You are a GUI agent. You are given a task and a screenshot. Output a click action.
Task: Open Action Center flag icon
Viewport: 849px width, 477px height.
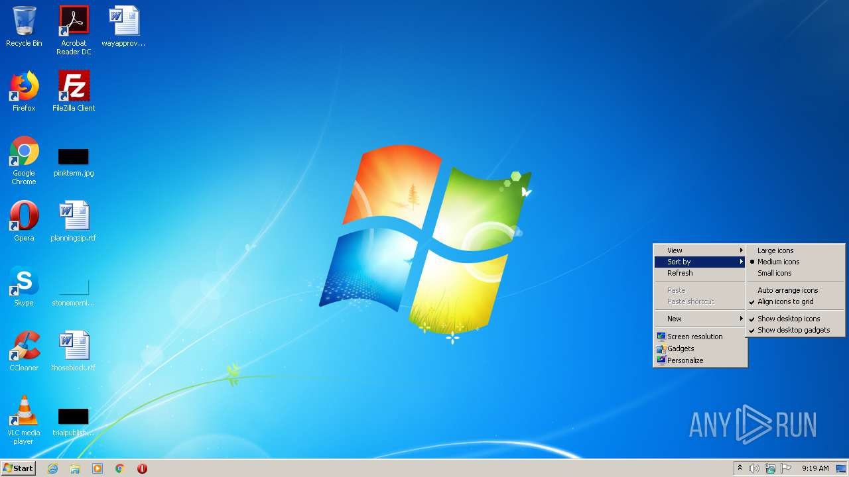tap(786, 468)
